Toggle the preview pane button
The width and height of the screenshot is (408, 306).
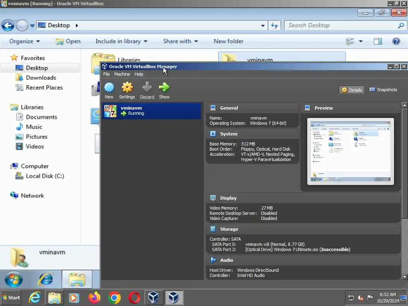378,41
